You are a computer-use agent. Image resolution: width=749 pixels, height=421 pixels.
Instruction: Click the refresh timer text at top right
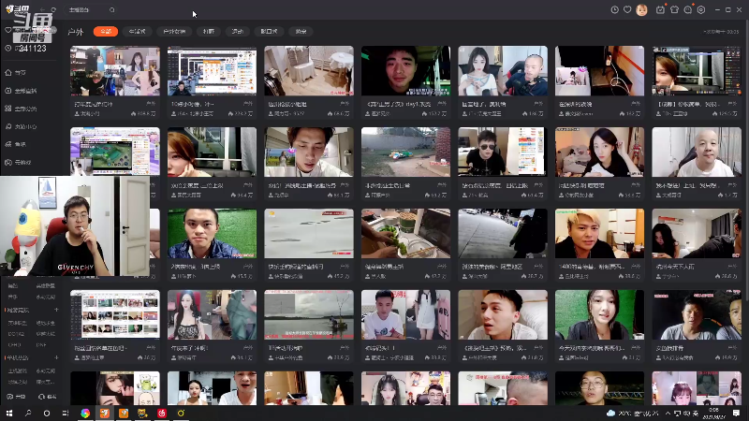[721, 32]
